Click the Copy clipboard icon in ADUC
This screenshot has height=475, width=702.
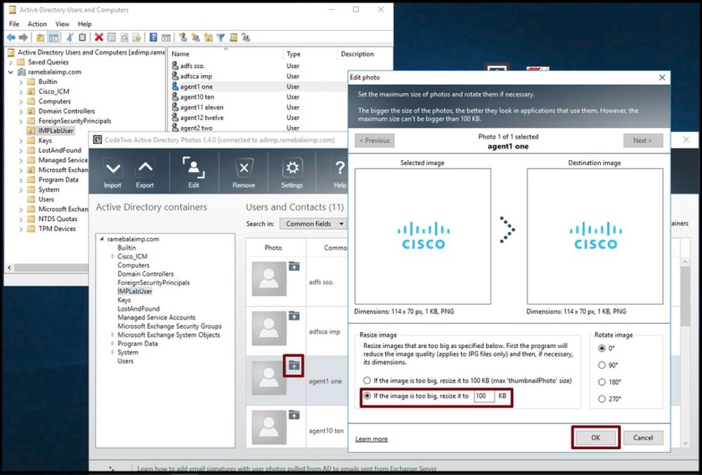click(x=82, y=37)
